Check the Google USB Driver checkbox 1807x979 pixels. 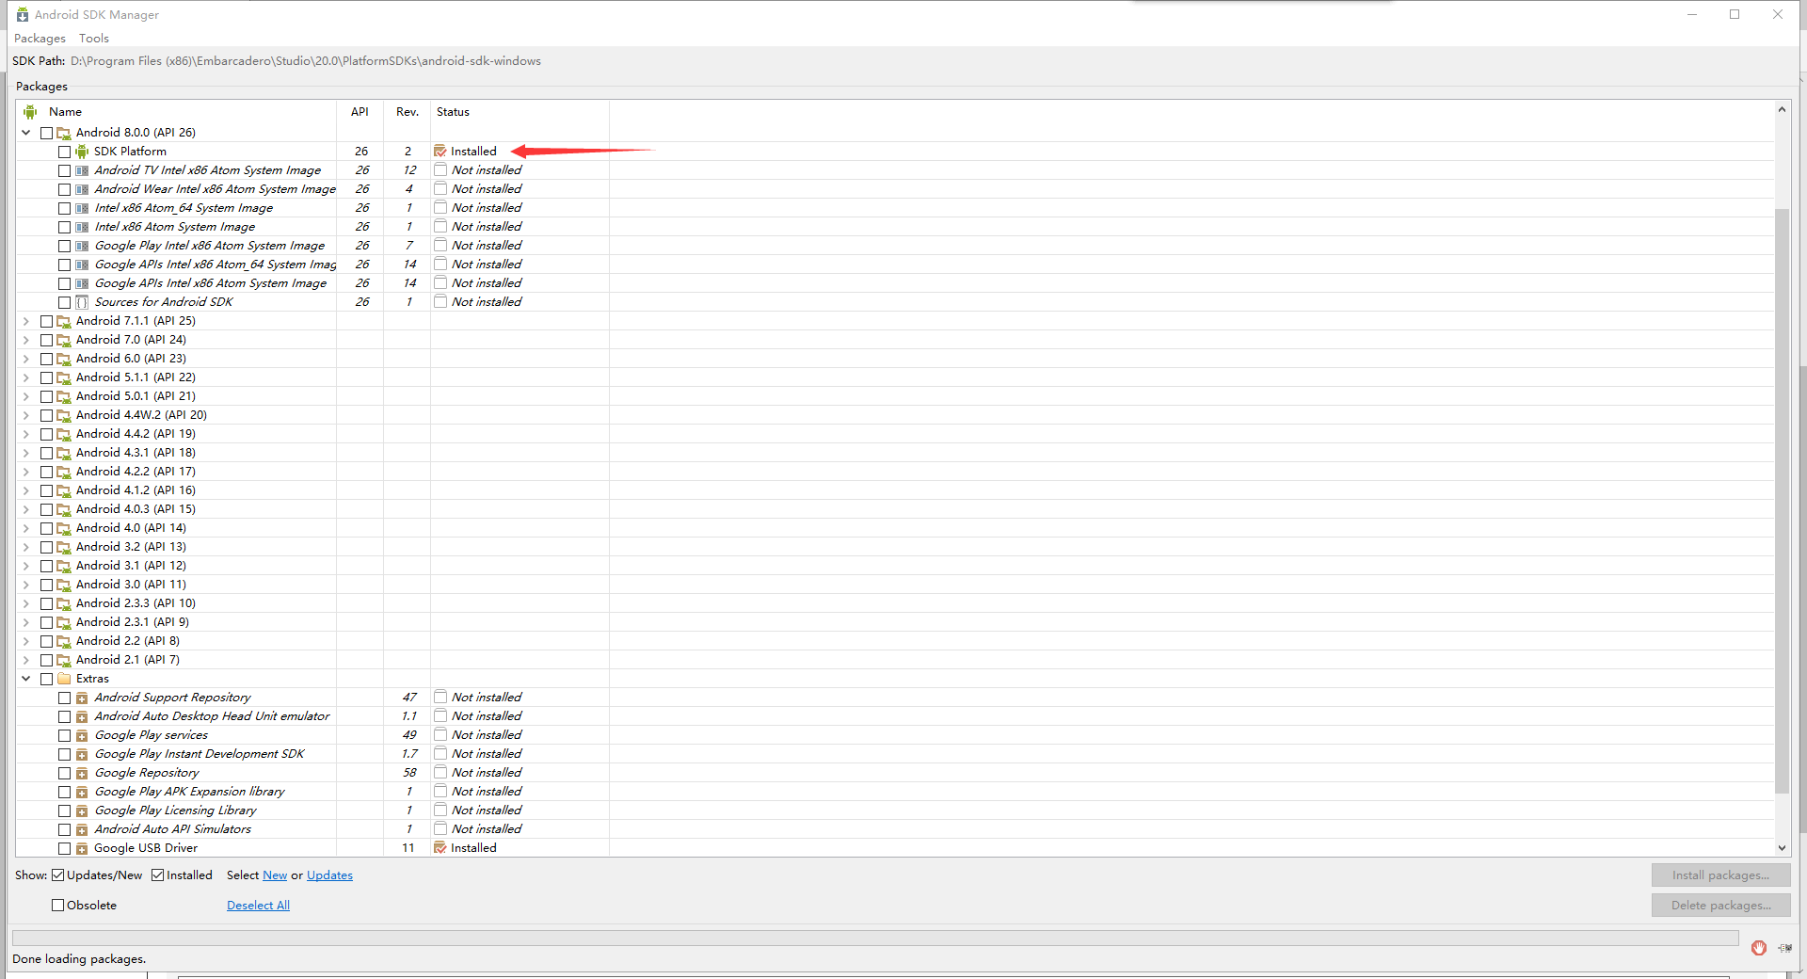[x=64, y=848]
